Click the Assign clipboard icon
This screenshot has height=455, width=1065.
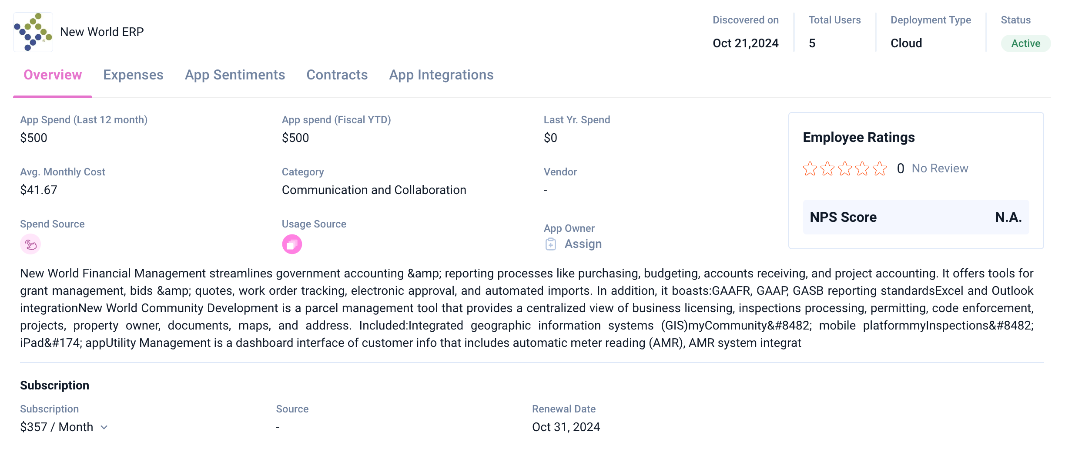point(551,244)
